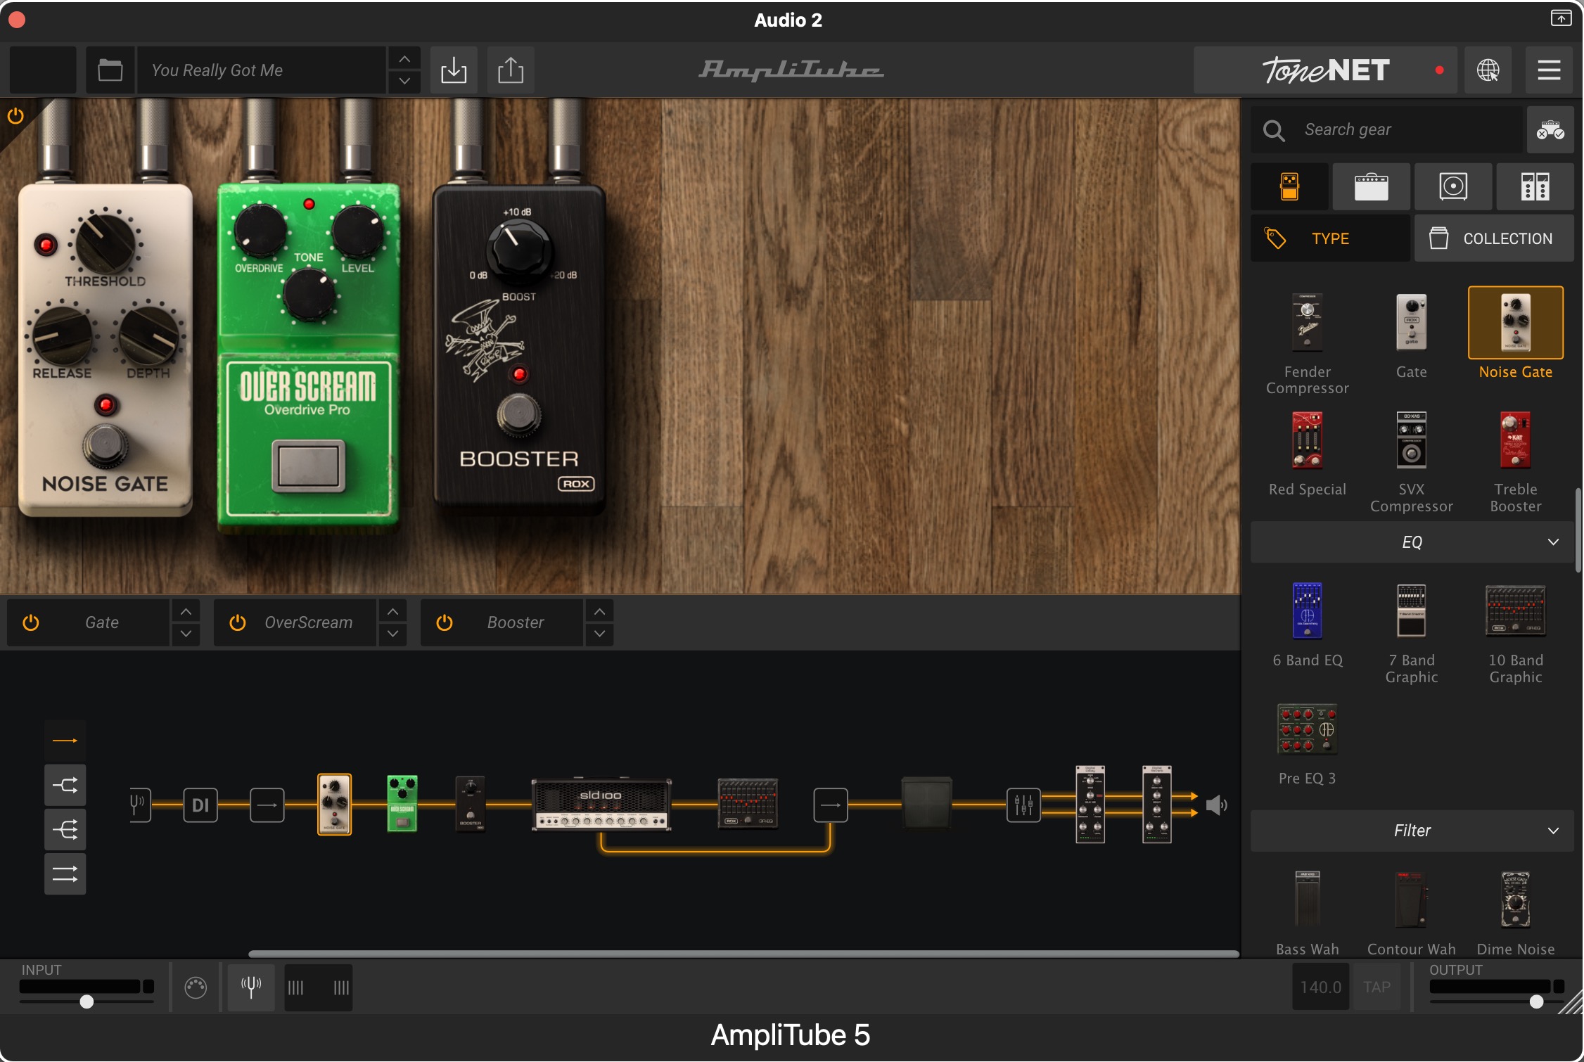Toggle the Booster slot power button

[x=445, y=622]
